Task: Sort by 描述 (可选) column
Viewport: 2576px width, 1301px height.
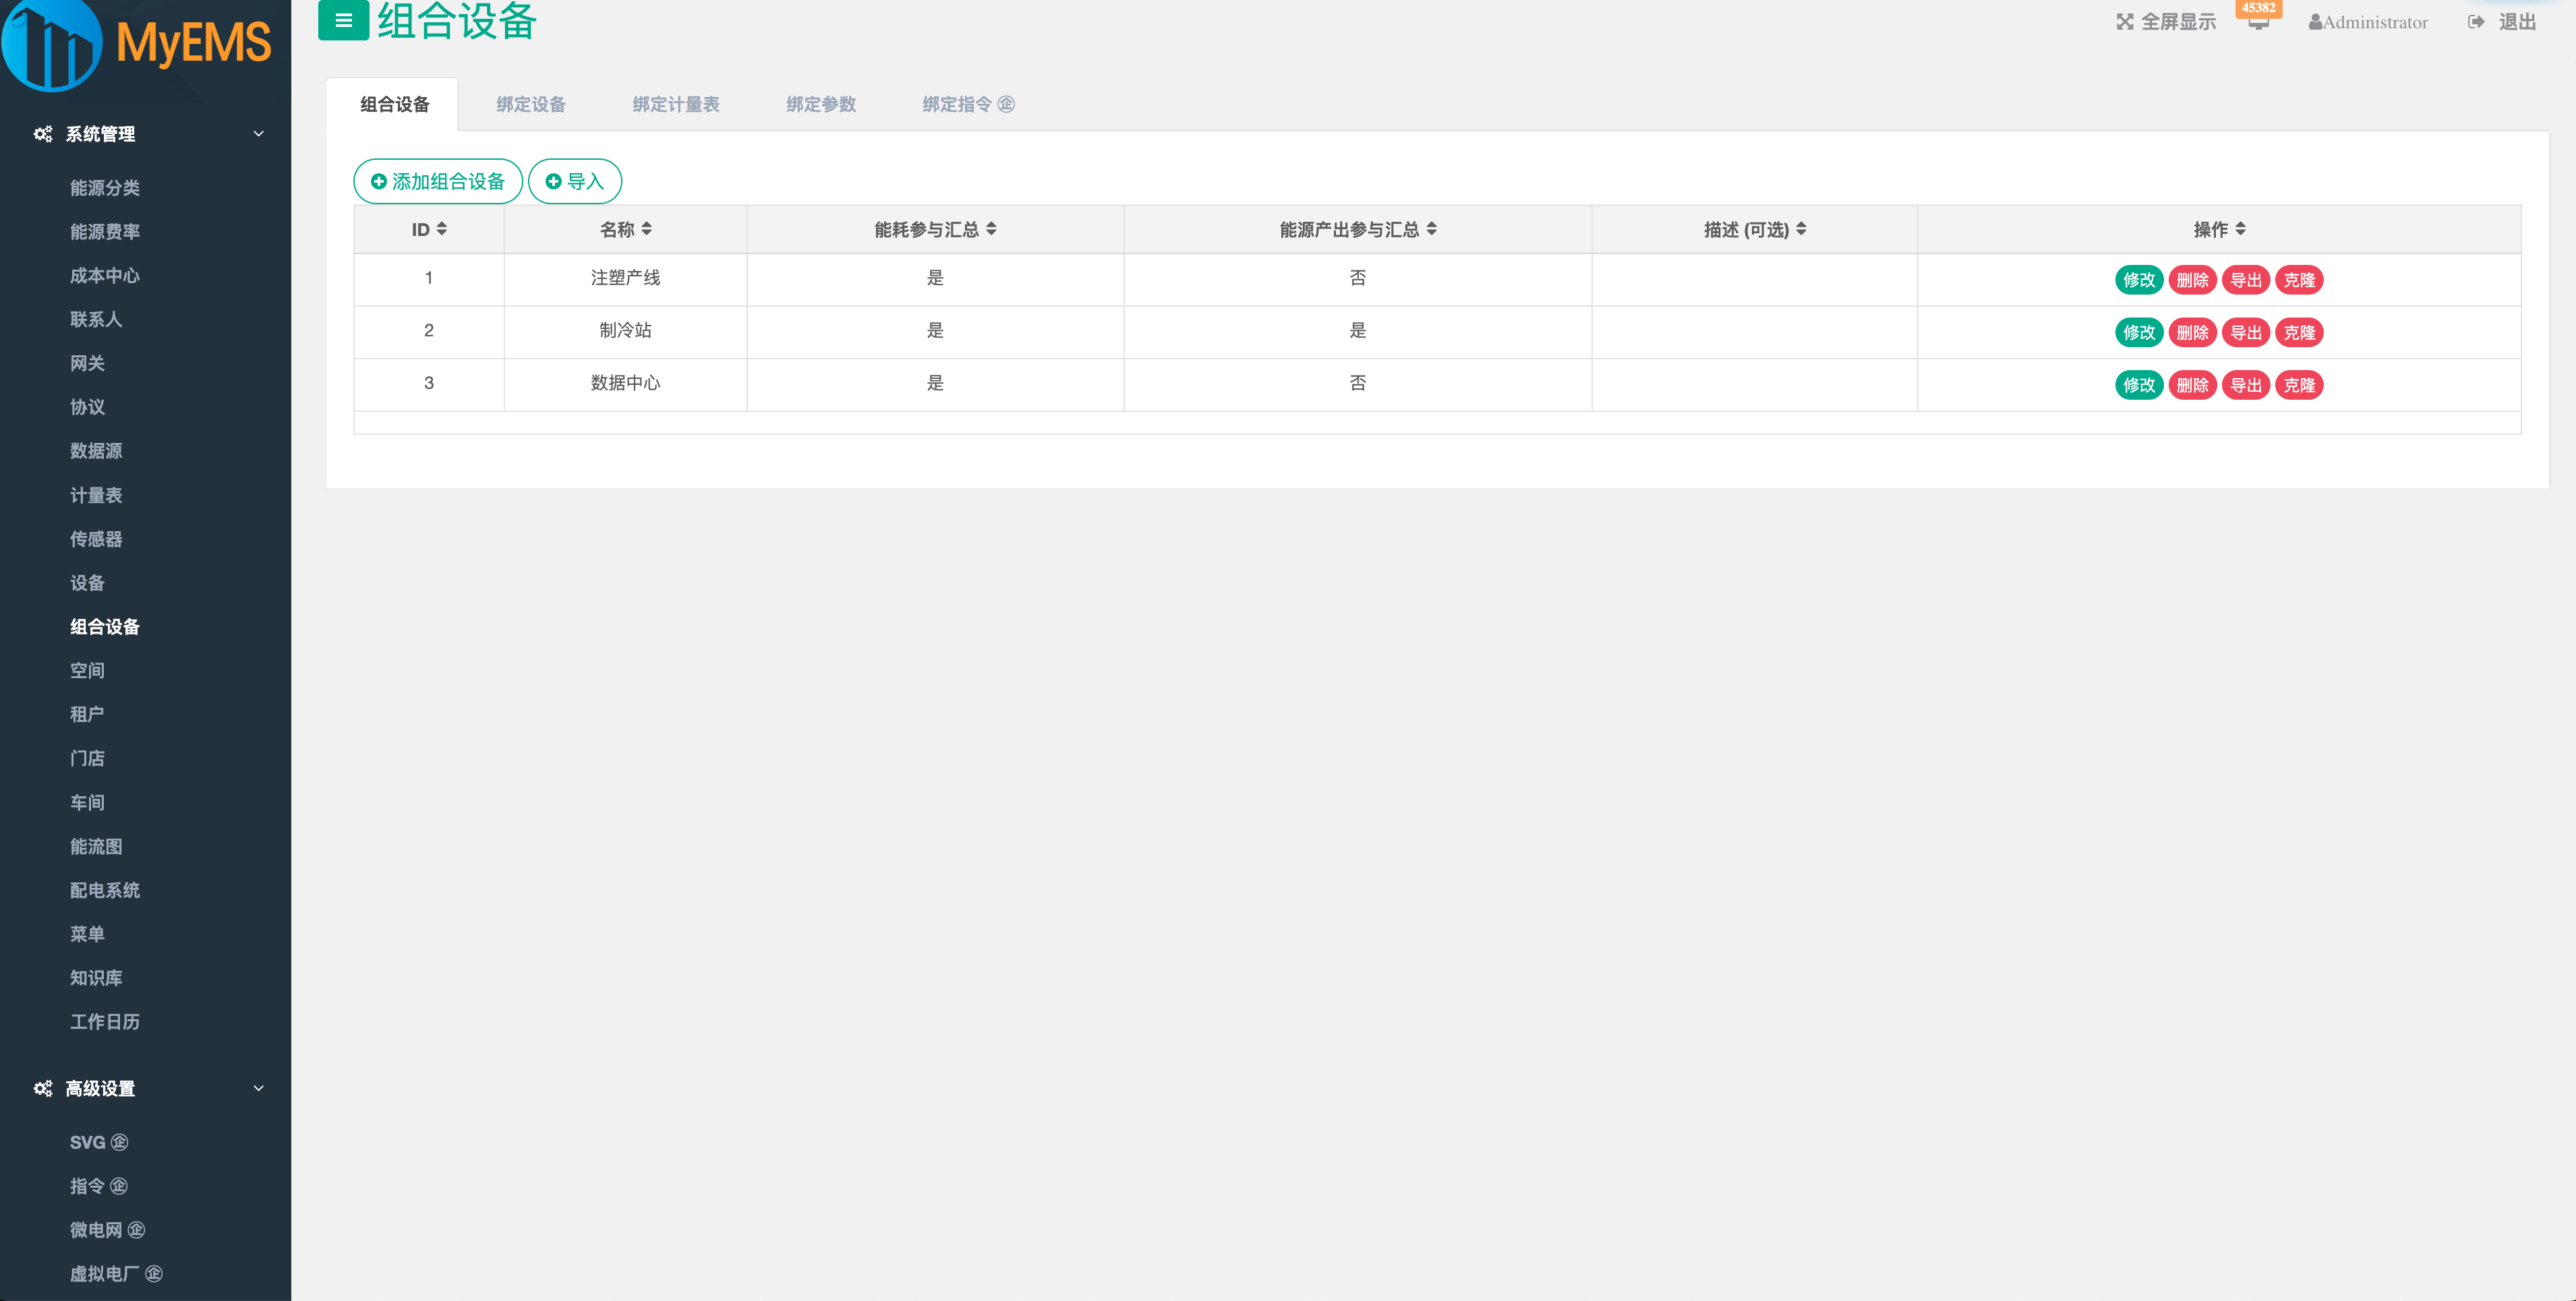Action: click(x=1801, y=229)
